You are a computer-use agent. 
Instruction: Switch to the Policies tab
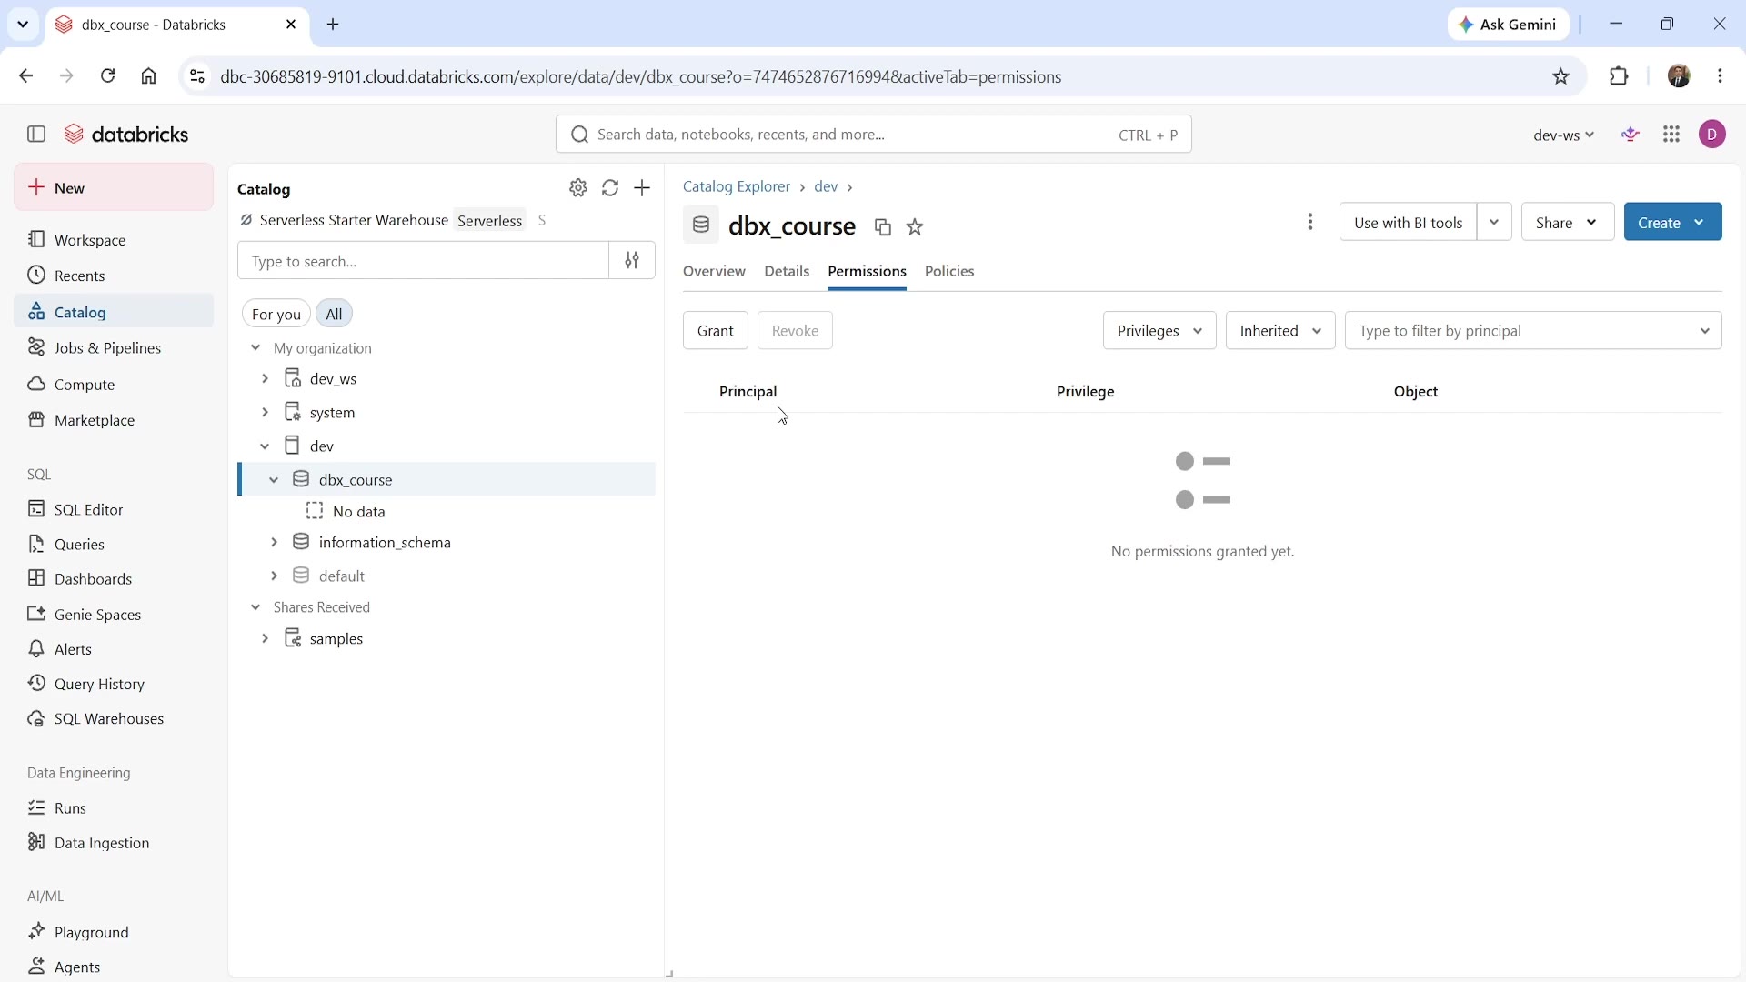[x=949, y=271]
